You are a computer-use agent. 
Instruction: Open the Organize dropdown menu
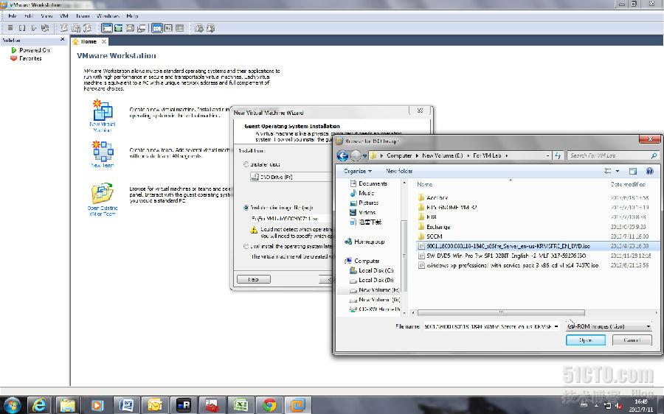358,171
